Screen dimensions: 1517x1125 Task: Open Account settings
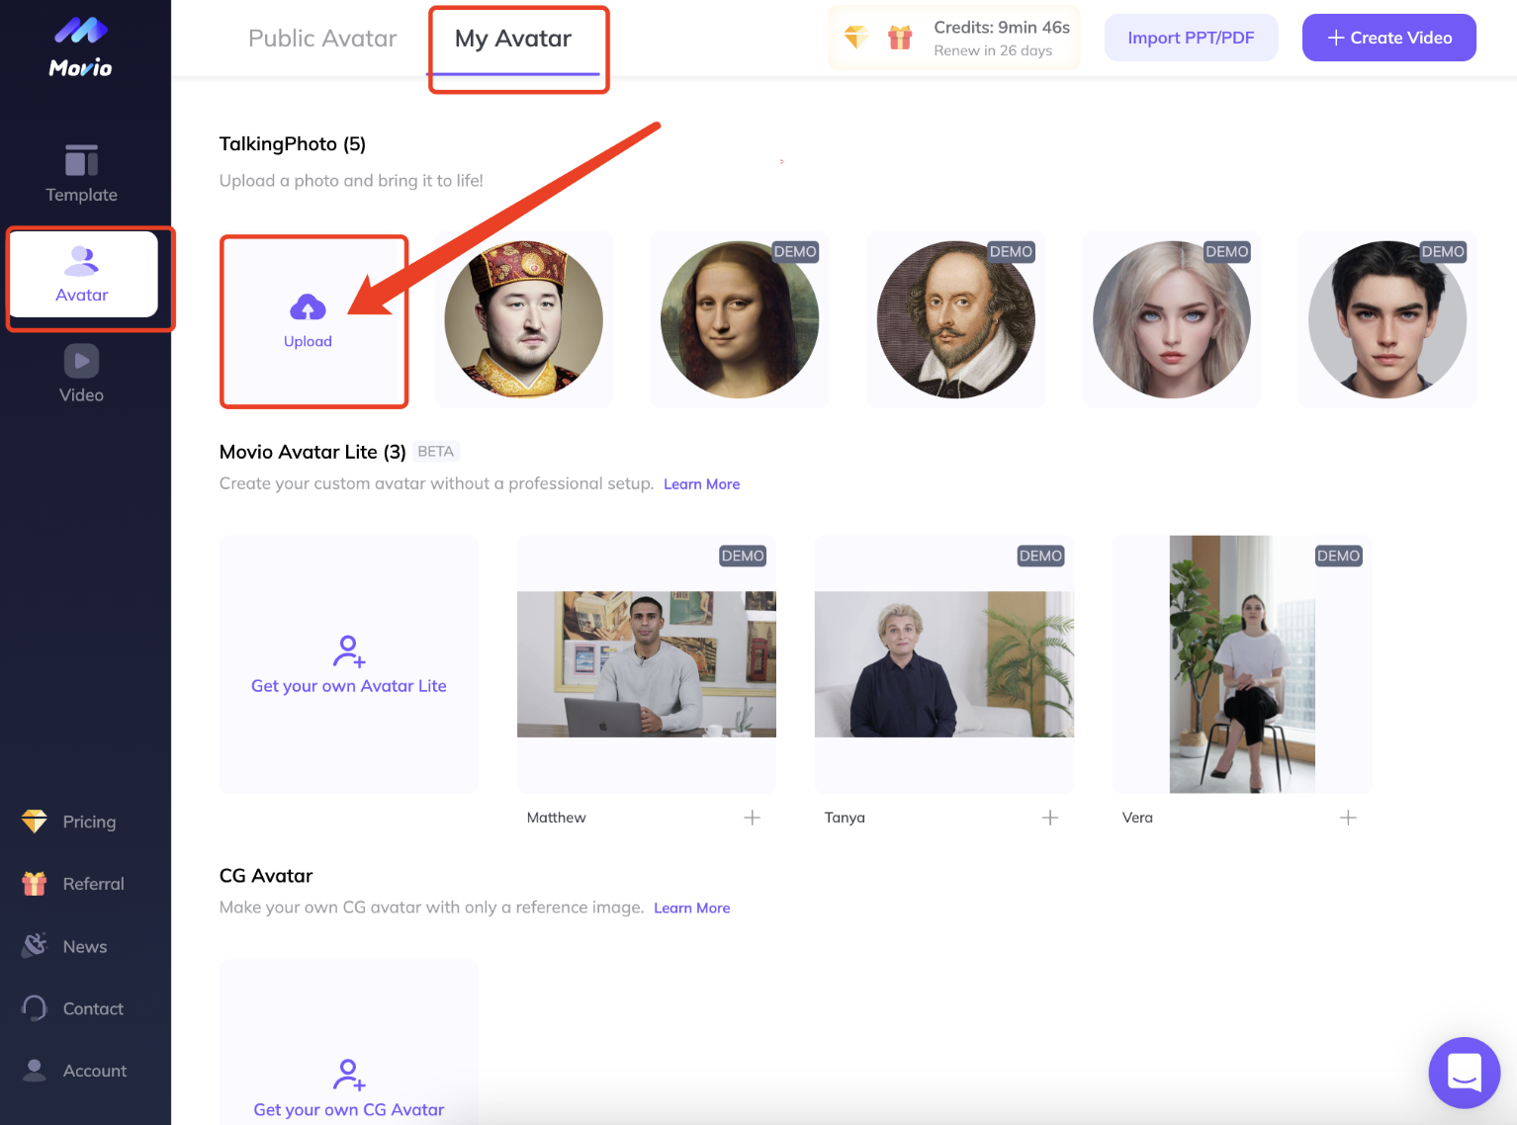[74, 1071]
